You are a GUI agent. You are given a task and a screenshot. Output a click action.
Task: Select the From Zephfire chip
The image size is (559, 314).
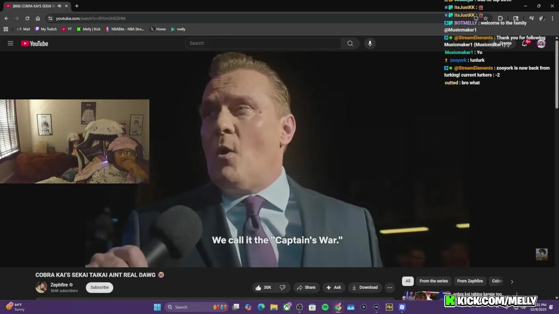[470, 281]
